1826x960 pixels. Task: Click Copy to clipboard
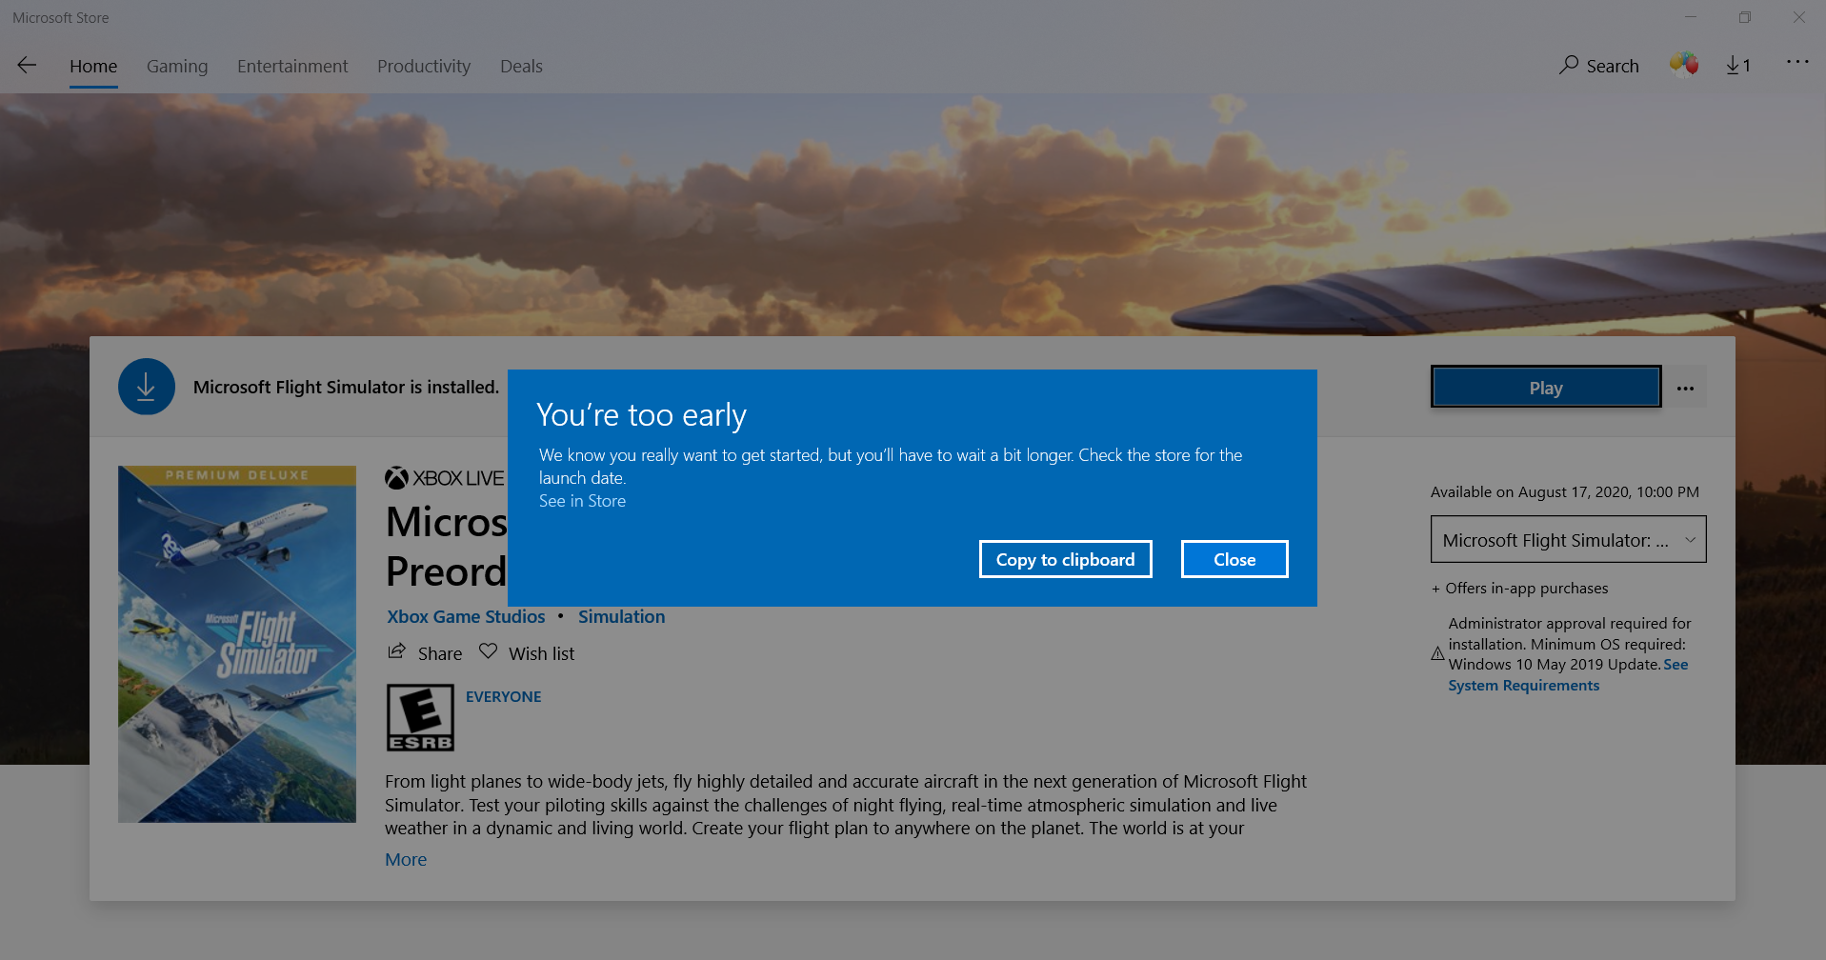coord(1065,559)
